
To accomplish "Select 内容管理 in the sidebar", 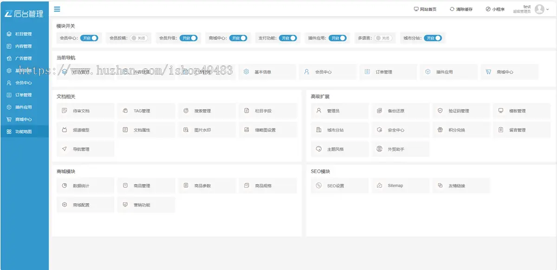I will pos(24,46).
